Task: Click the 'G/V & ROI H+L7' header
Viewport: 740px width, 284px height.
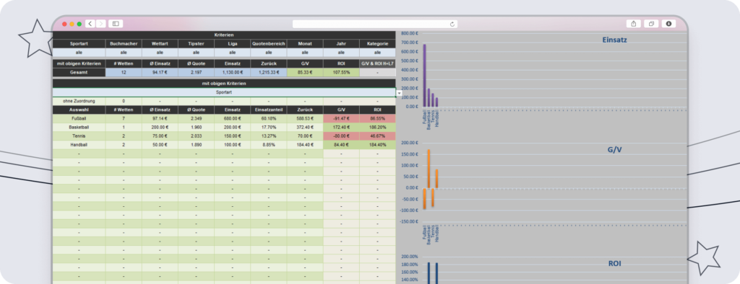Action: click(377, 63)
